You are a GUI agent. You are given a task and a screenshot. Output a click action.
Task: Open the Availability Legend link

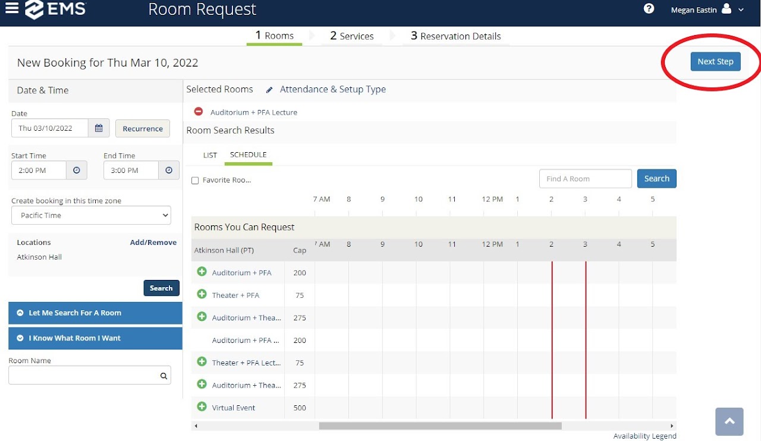pyautogui.click(x=645, y=436)
